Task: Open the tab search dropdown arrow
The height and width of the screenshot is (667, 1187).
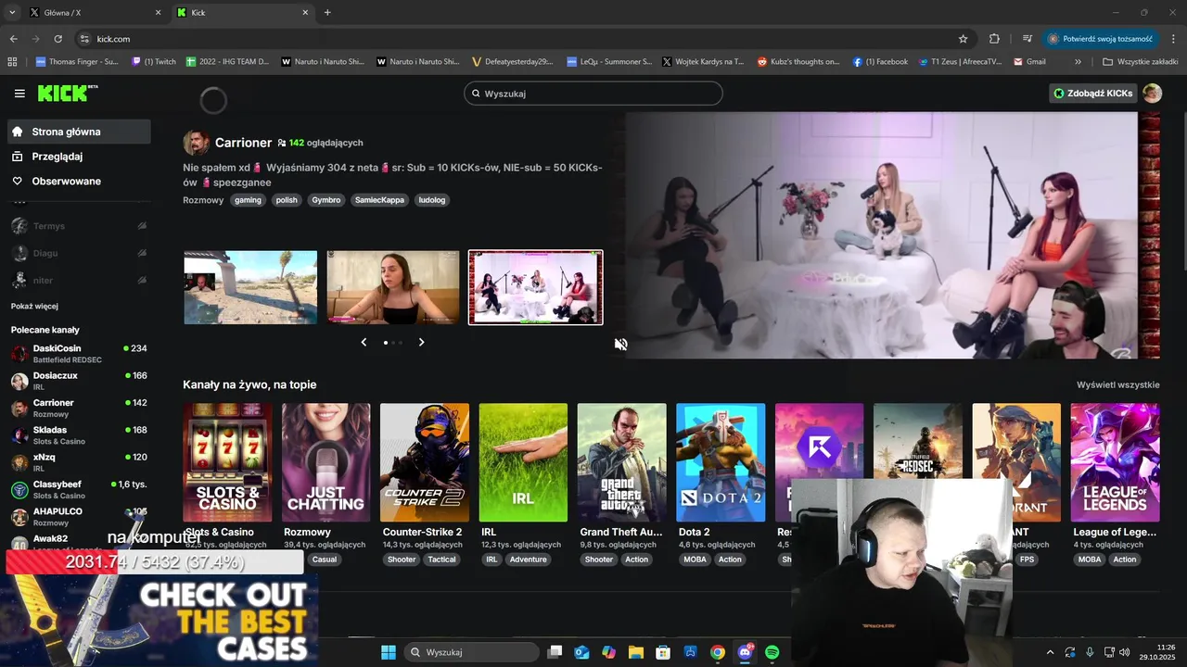Action: [x=12, y=13]
